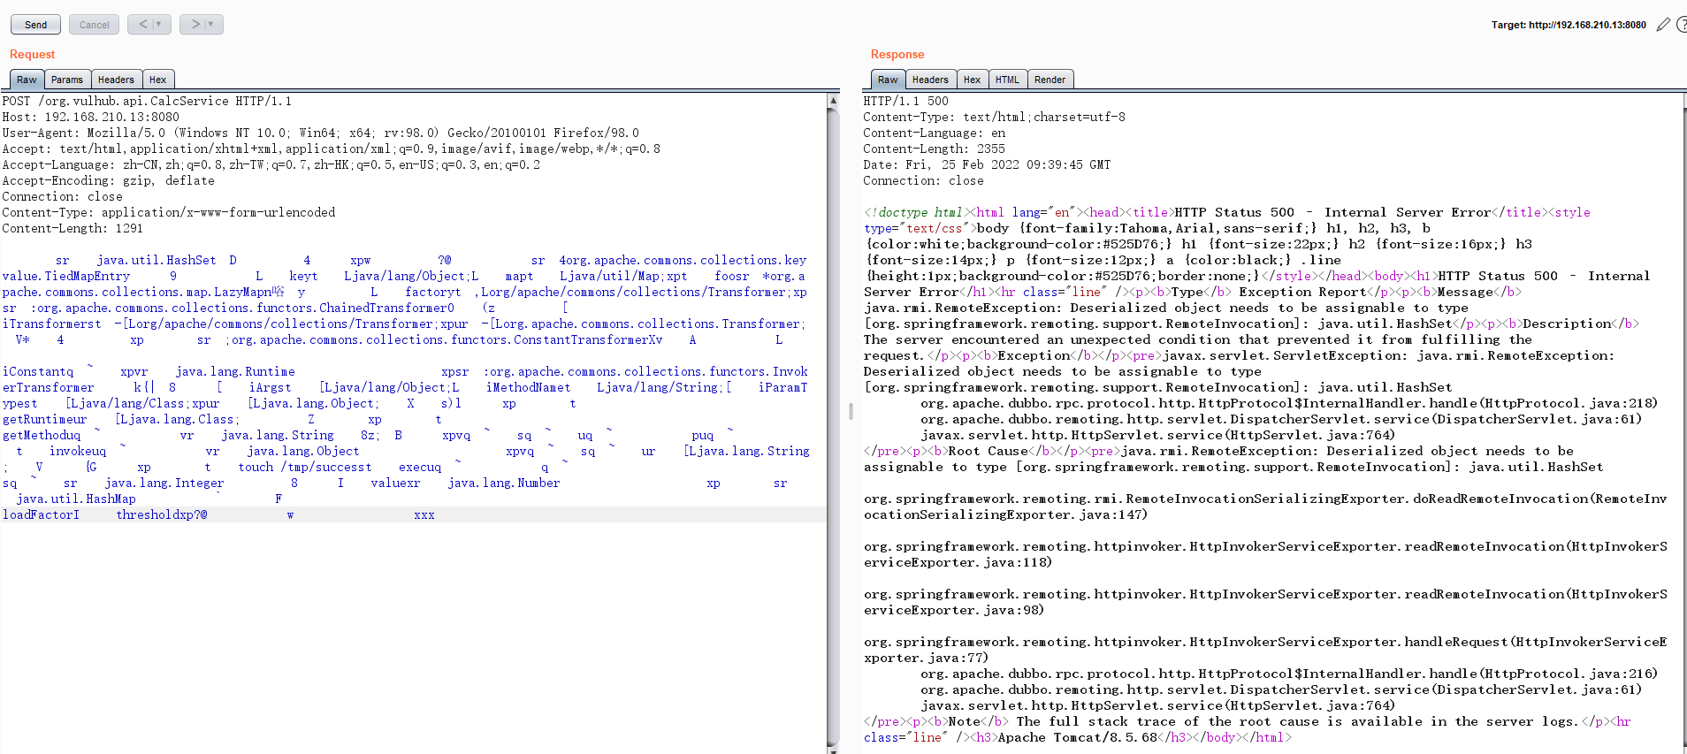Click the Target http://192.168.210.13:8080 label
Screen dimensions: 1687x754
click(x=1569, y=25)
